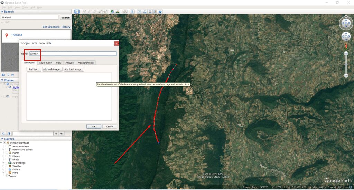Switch to the Measurements tab
354x190 pixels.
(86, 63)
